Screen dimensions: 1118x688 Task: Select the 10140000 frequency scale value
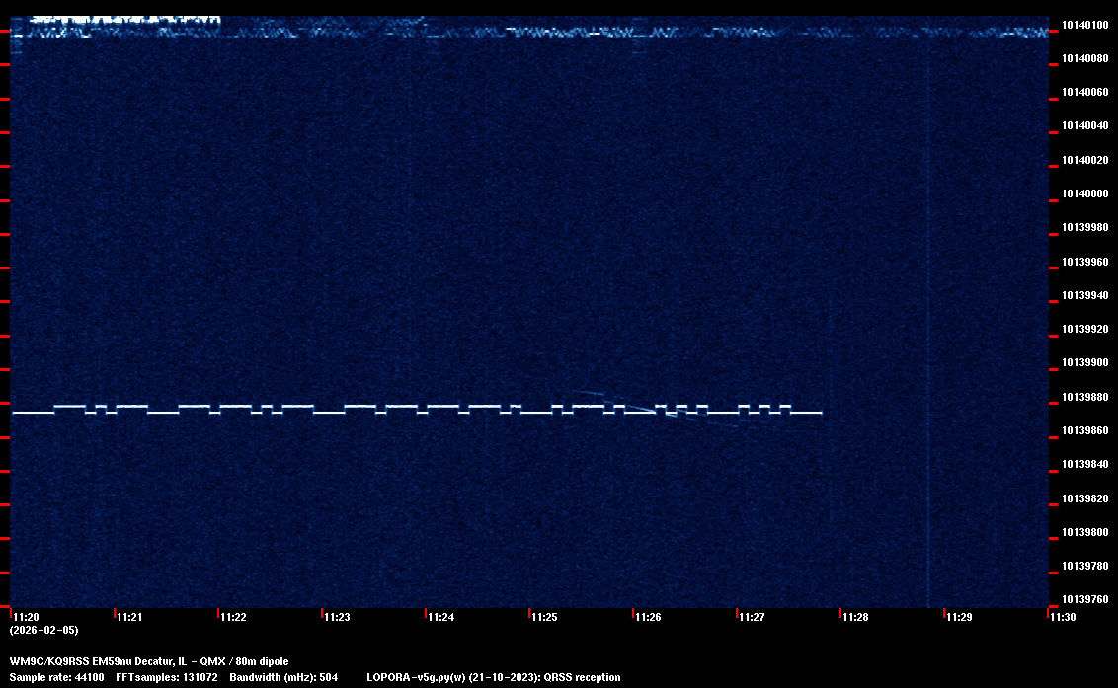pyautogui.click(x=1083, y=193)
